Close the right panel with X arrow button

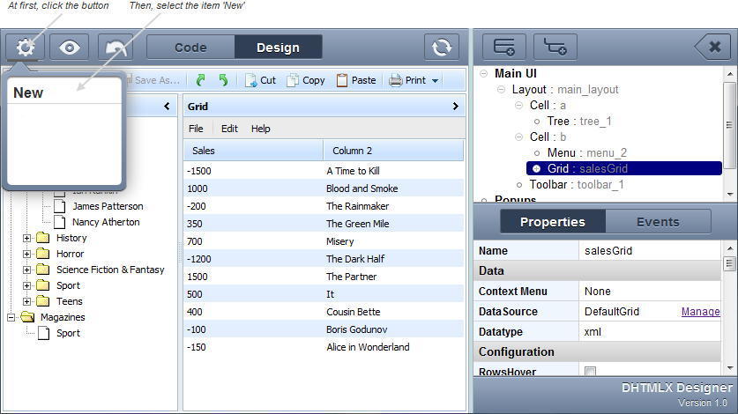tap(712, 47)
